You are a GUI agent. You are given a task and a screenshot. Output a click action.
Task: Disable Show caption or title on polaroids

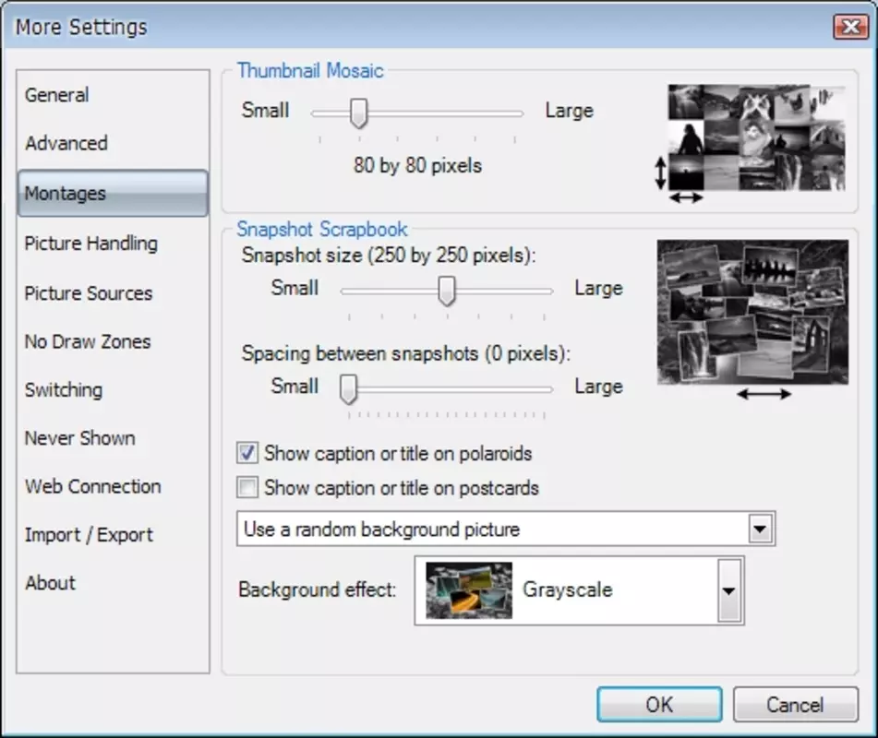tap(247, 453)
